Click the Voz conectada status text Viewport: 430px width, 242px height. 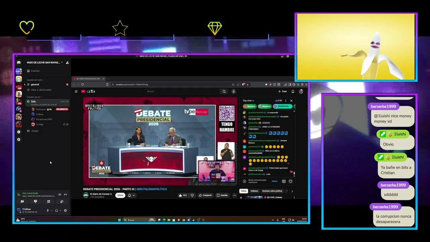[30, 193]
